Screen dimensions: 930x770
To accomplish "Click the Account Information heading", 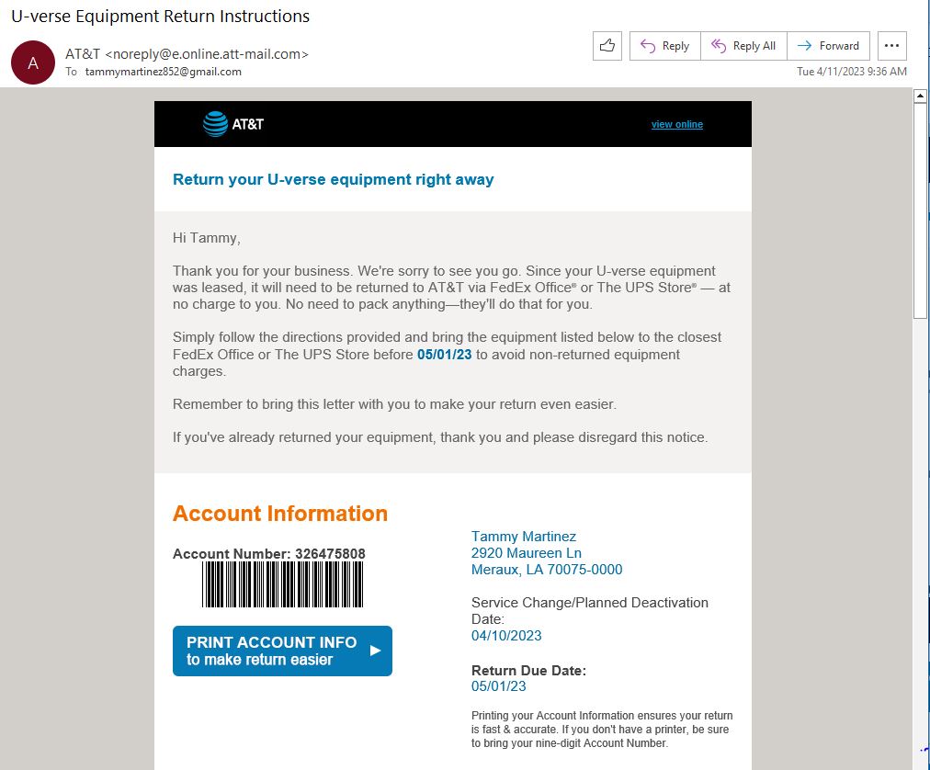I will click(x=280, y=513).
